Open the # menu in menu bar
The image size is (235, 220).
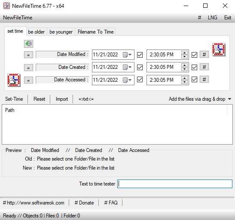(x=199, y=18)
